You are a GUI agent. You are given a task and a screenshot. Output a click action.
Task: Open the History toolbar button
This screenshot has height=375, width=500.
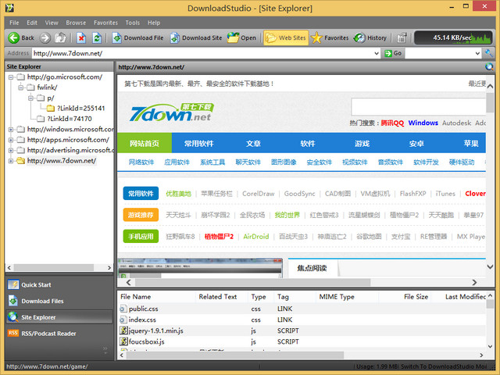pyautogui.click(x=370, y=37)
